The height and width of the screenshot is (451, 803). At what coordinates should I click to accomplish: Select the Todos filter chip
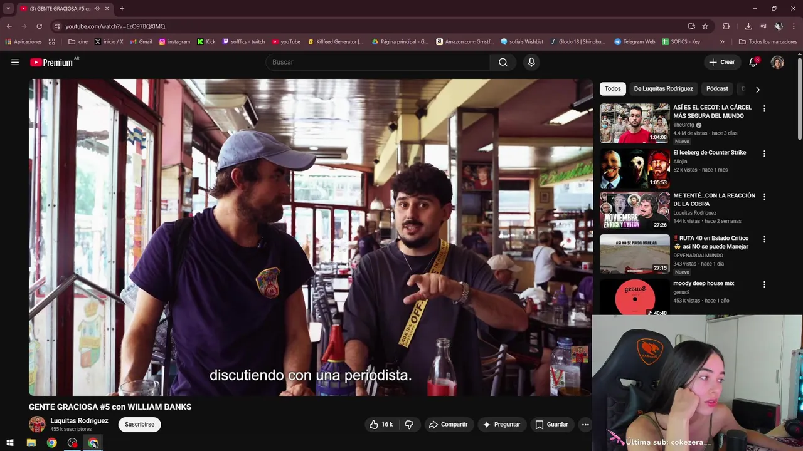coord(613,89)
